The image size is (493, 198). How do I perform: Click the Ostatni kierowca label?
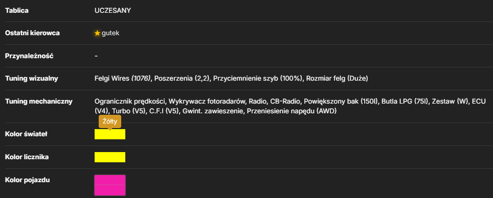(x=32, y=33)
